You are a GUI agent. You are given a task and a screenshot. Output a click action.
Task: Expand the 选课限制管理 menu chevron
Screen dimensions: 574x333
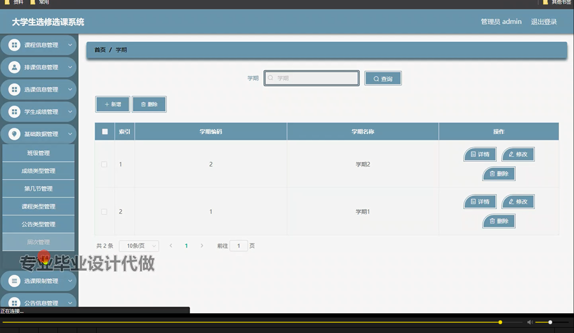pyautogui.click(x=70, y=281)
